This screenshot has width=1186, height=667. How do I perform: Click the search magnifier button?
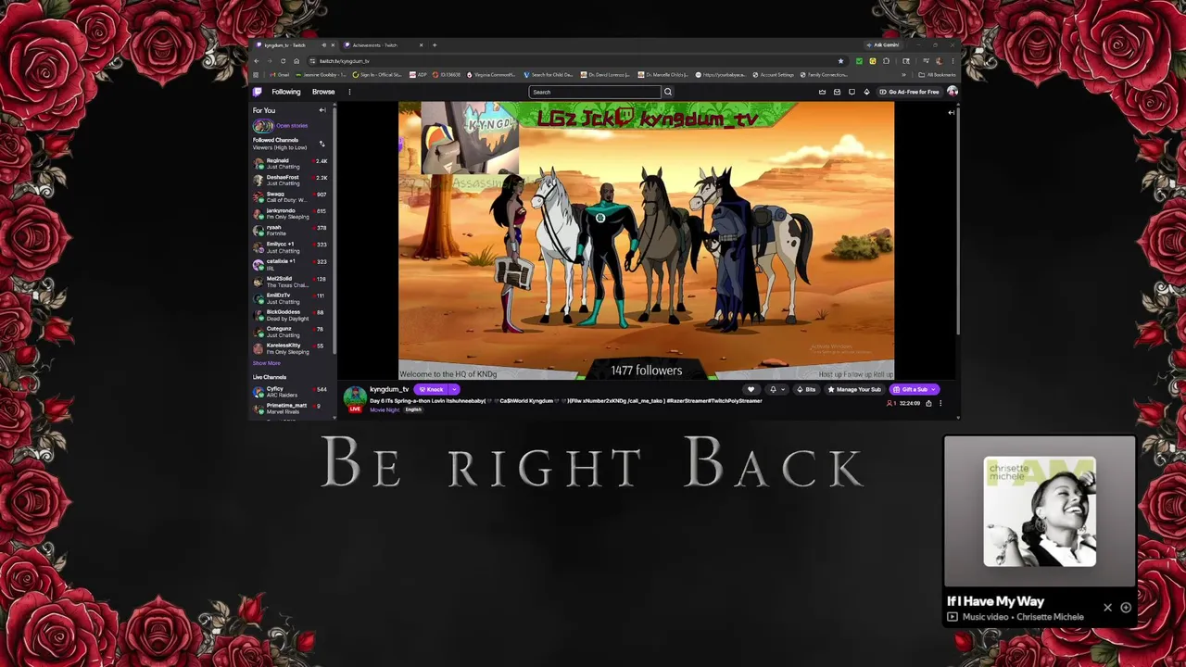pyautogui.click(x=667, y=92)
